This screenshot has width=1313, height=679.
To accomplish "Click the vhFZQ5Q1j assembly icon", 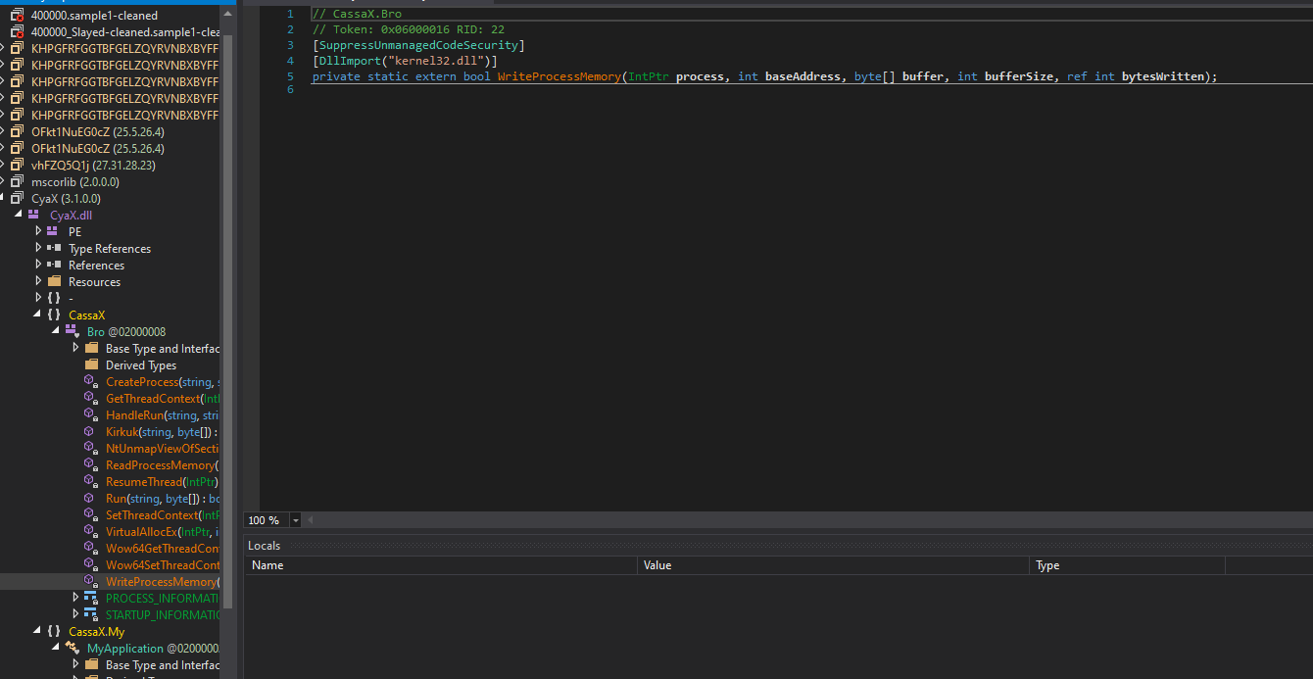I will pos(17,166).
